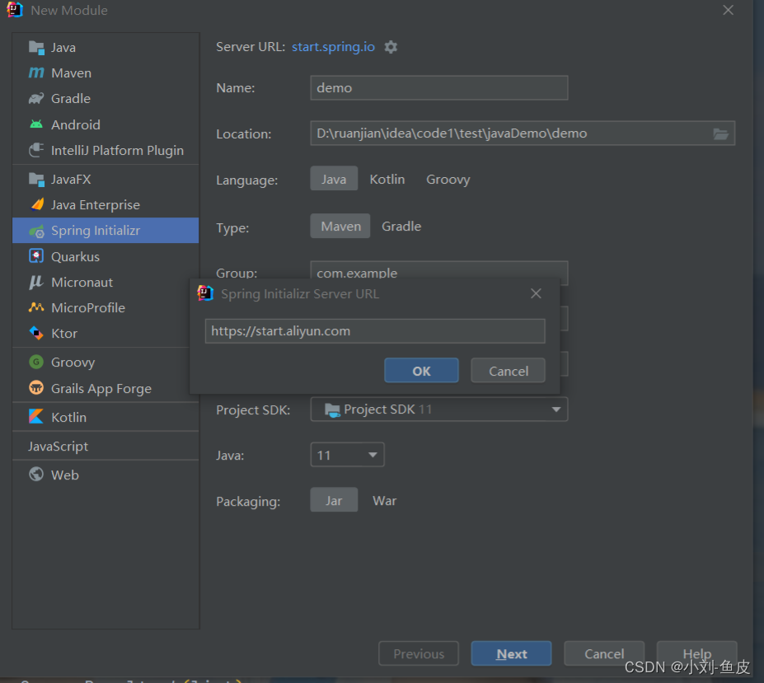Confirm server URL with OK
Image resolution: width=764 pixels, height=683 pixels.
tap(421, 371)
